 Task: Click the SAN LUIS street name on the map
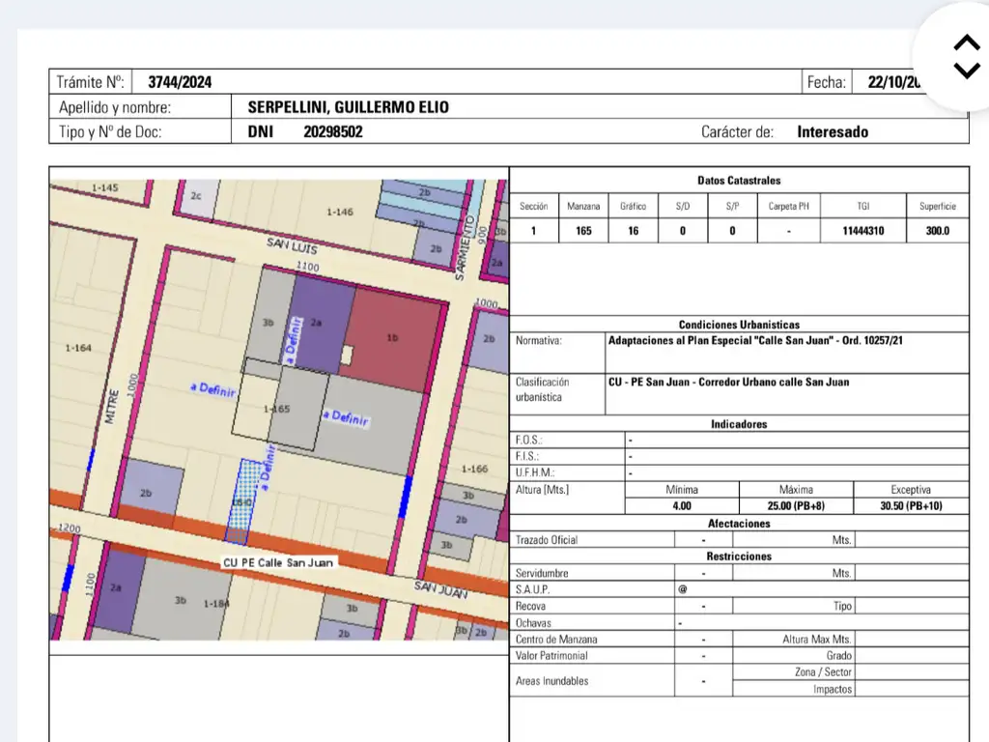[x=292, y=247]
